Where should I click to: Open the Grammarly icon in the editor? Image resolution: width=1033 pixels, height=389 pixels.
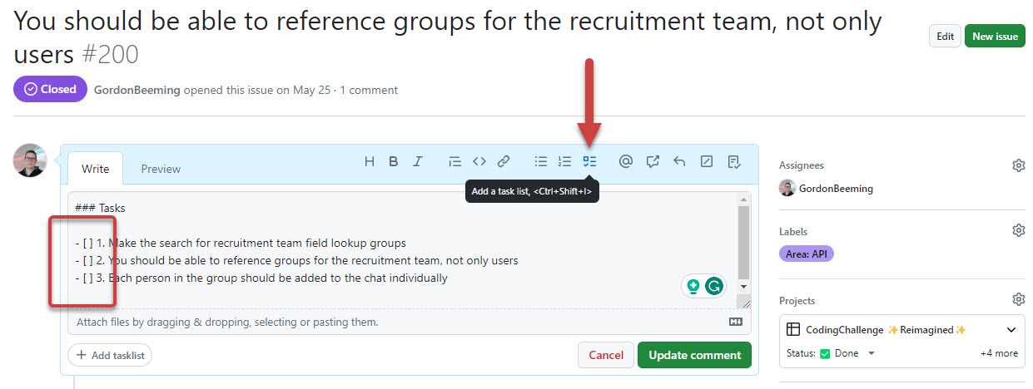713,287
